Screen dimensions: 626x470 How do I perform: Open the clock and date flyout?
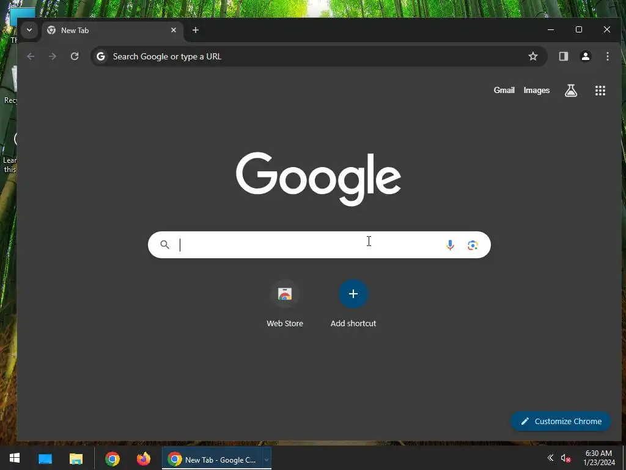(599, 458)
